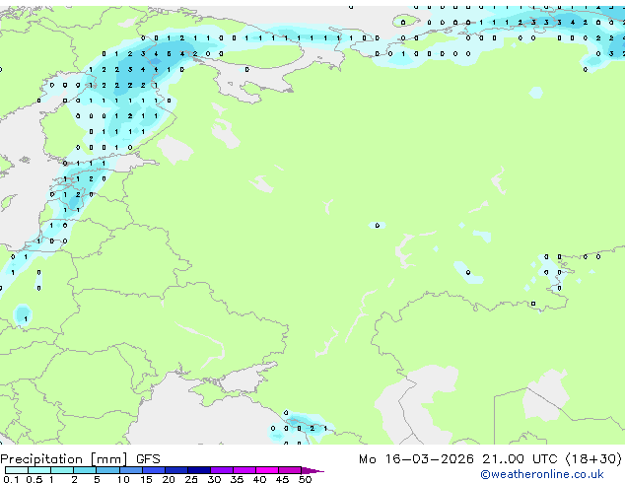Viewport: 625px width, 483px height.
Task: Open the weatheronline.co.uk copyright link
Action: 542,474
